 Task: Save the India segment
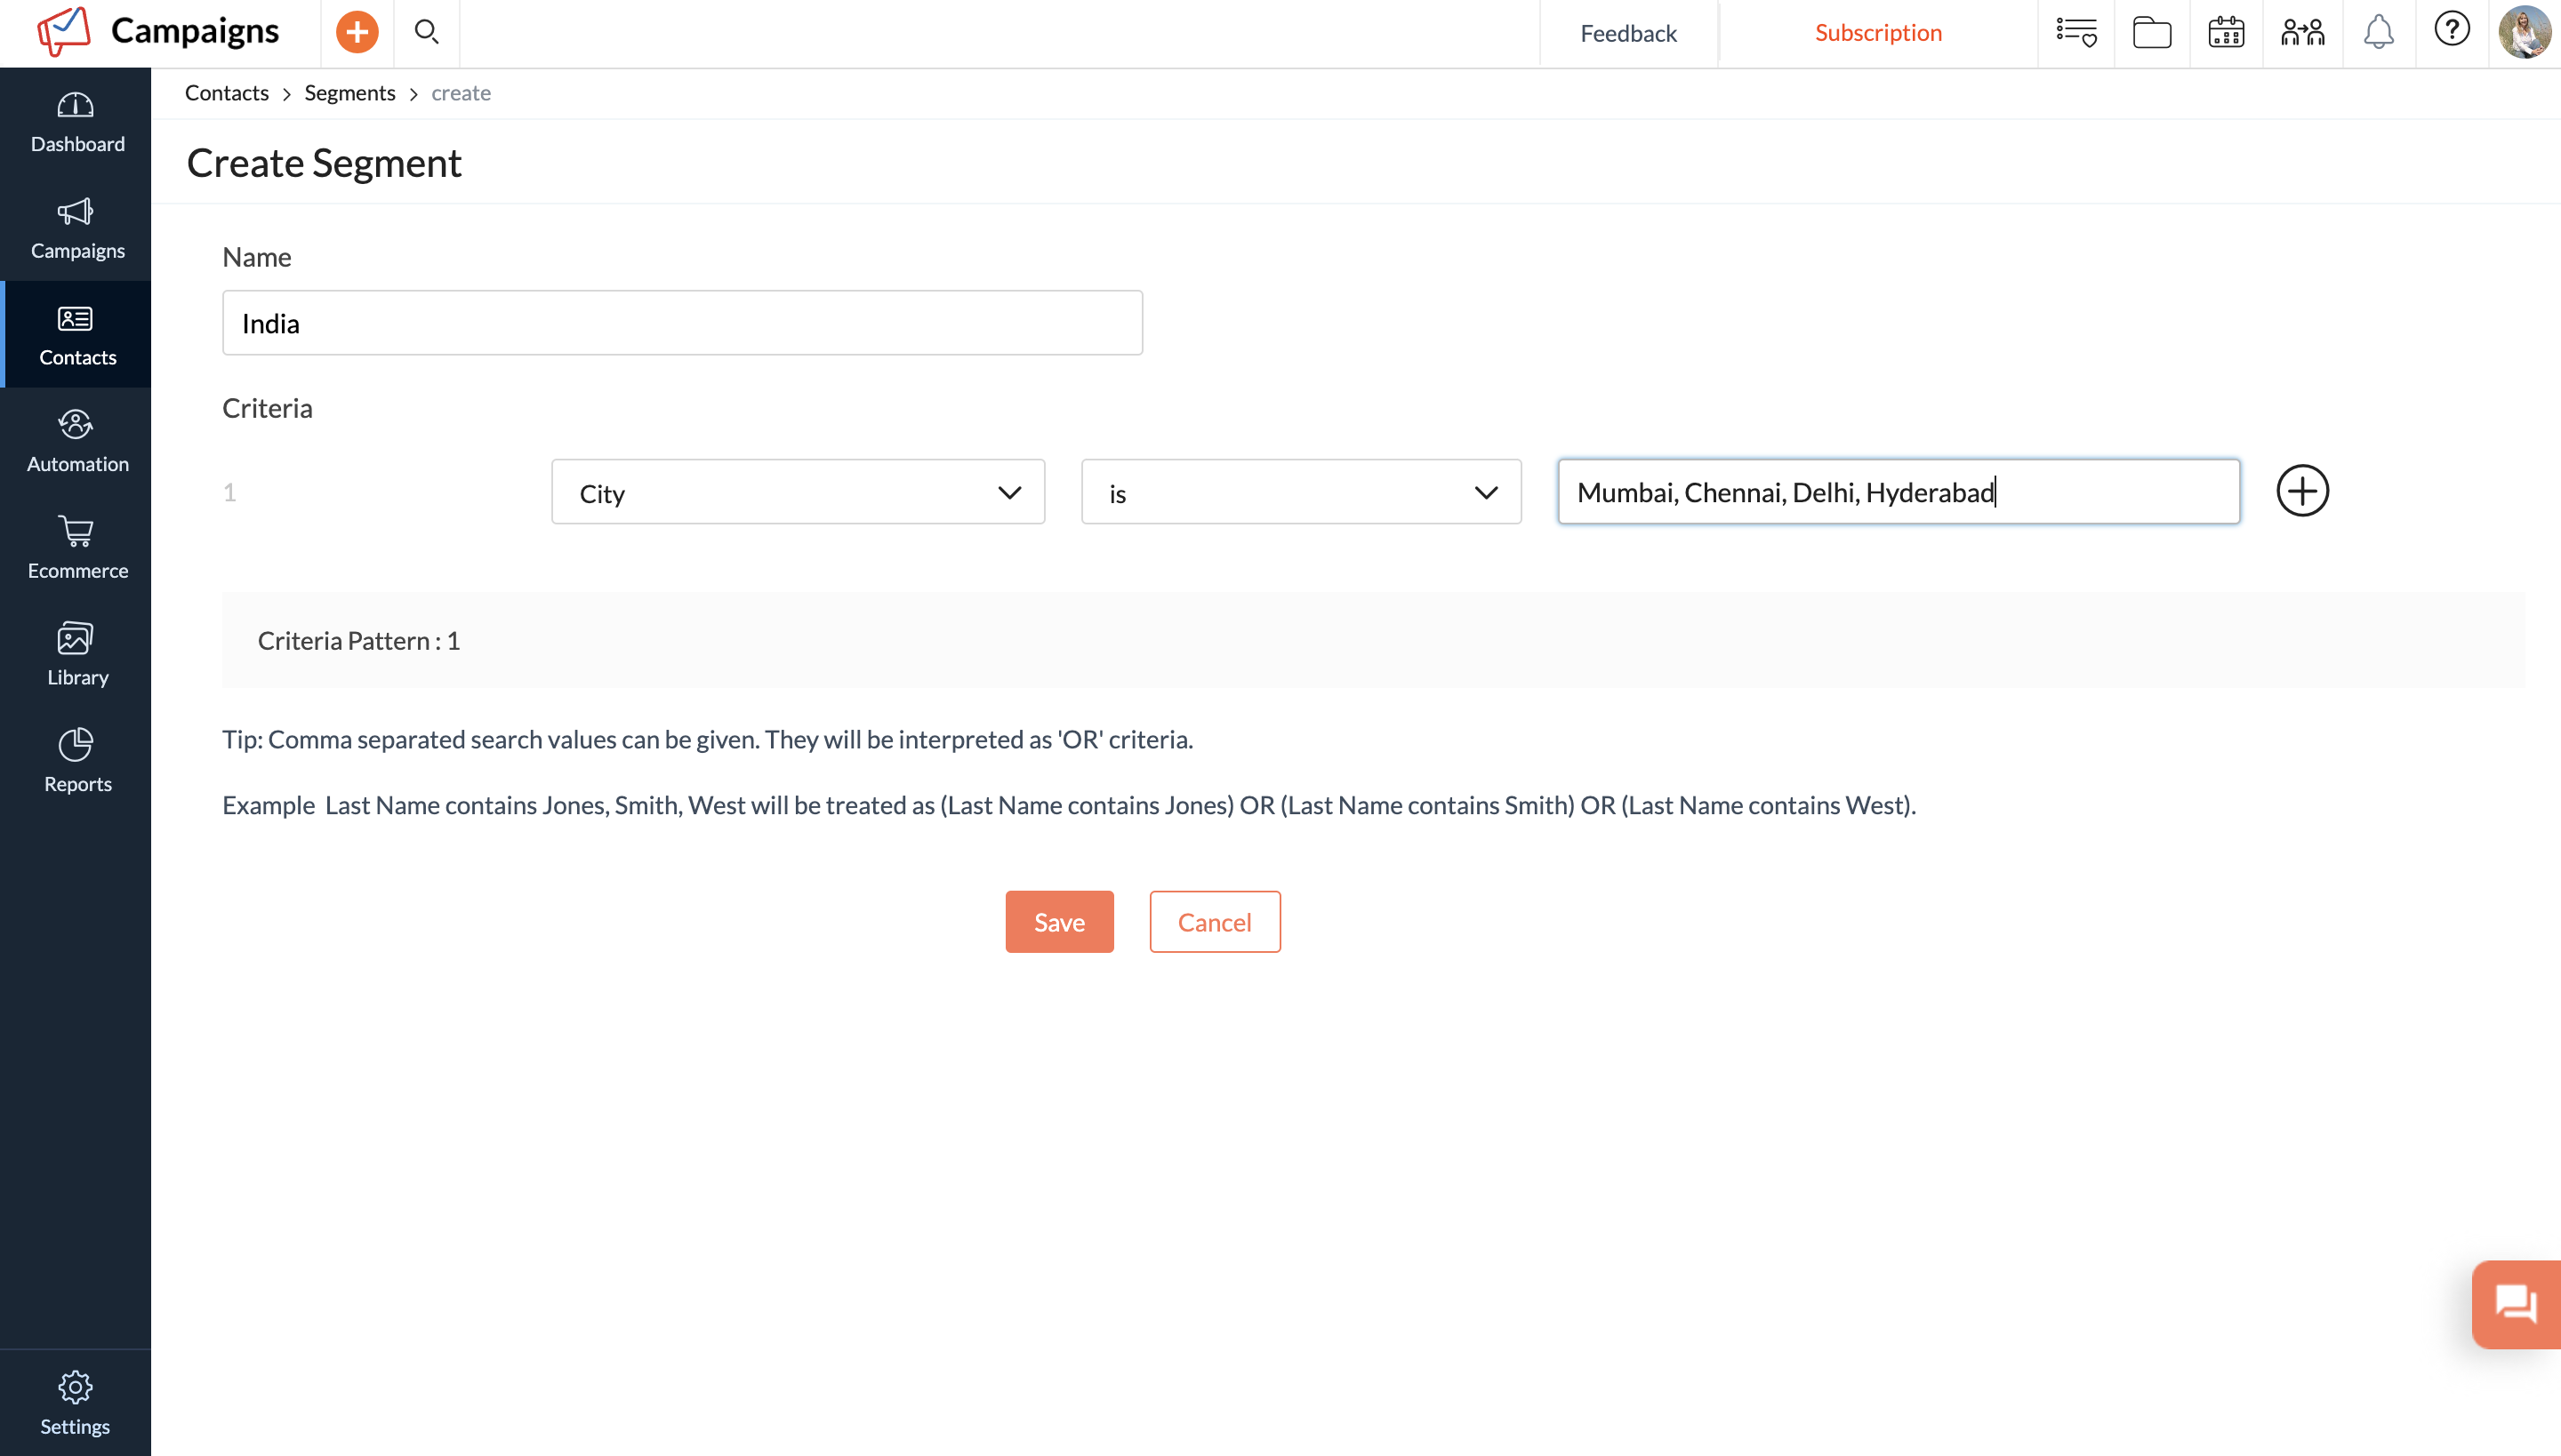1058,921
